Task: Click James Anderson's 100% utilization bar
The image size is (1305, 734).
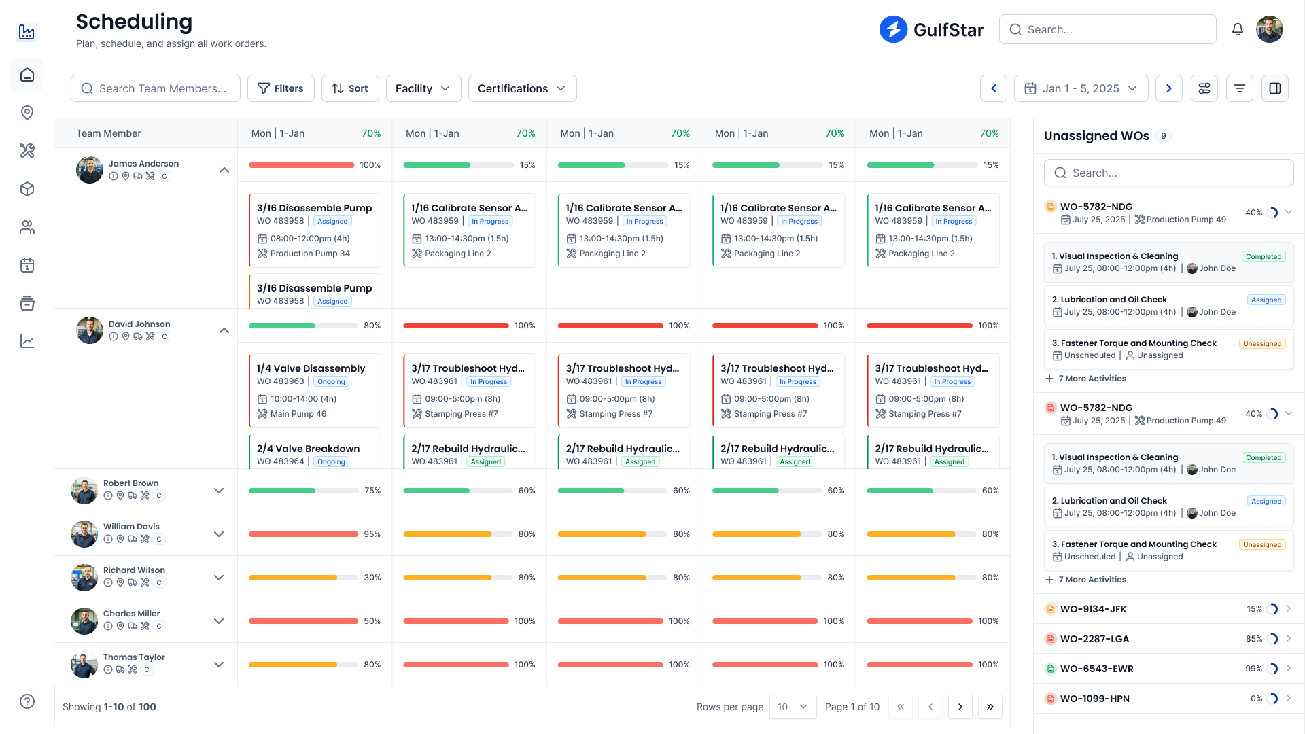Action: click(x=301, y=165)
